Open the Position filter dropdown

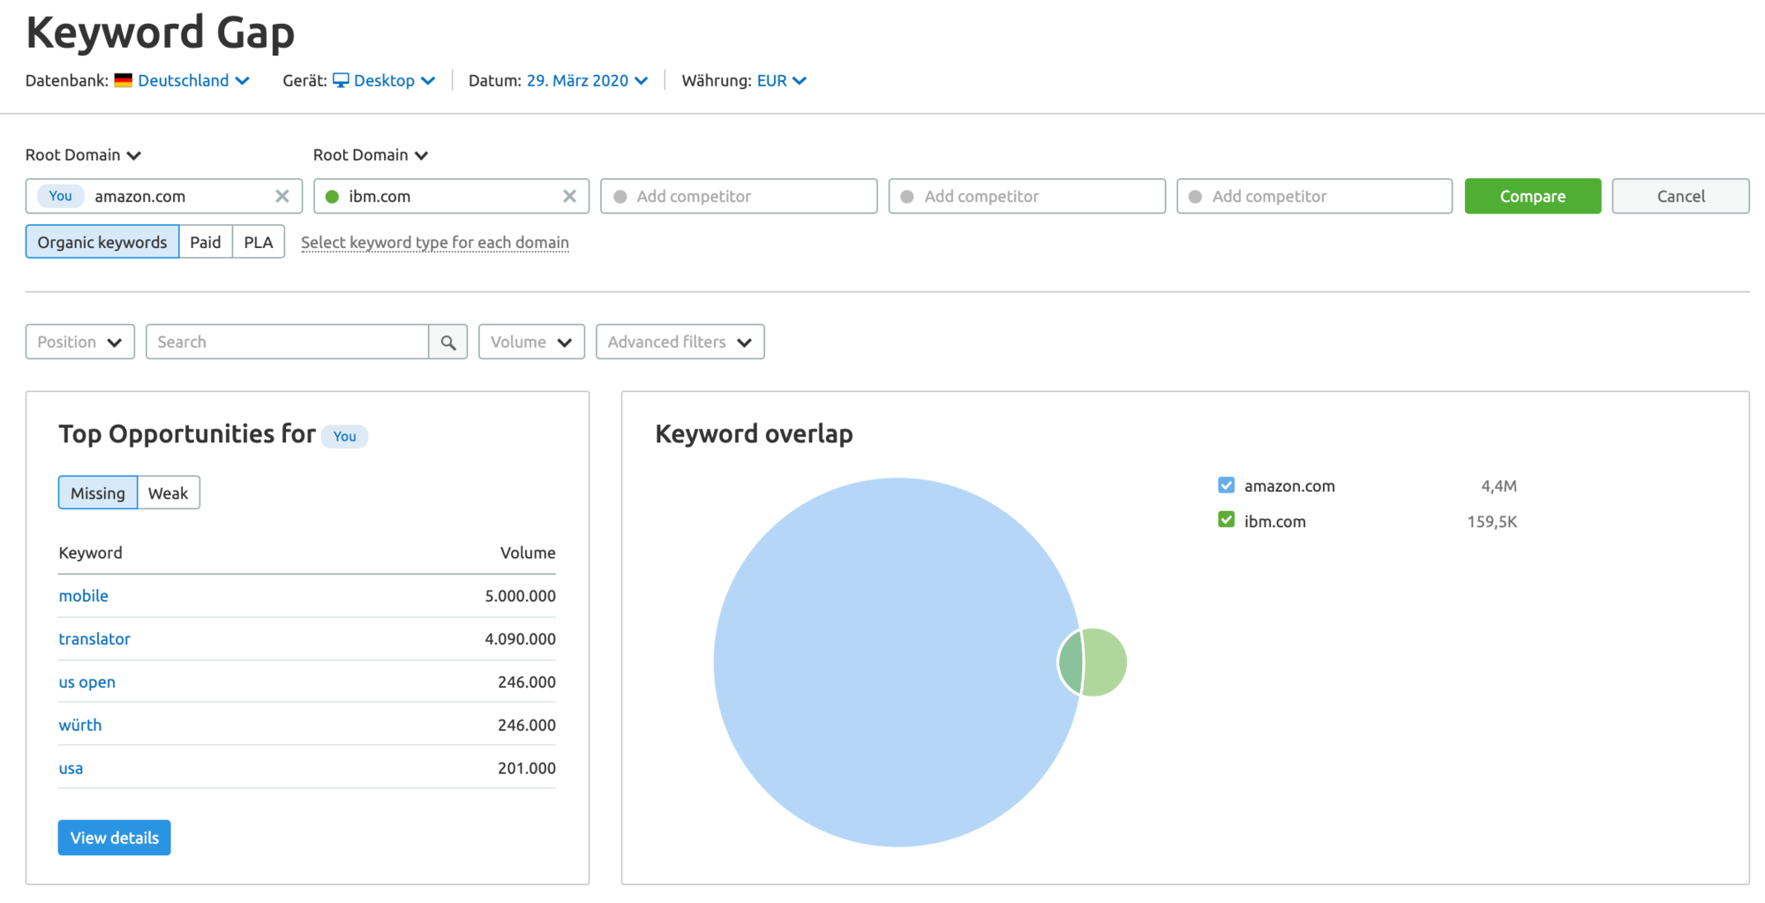[80, 342]
